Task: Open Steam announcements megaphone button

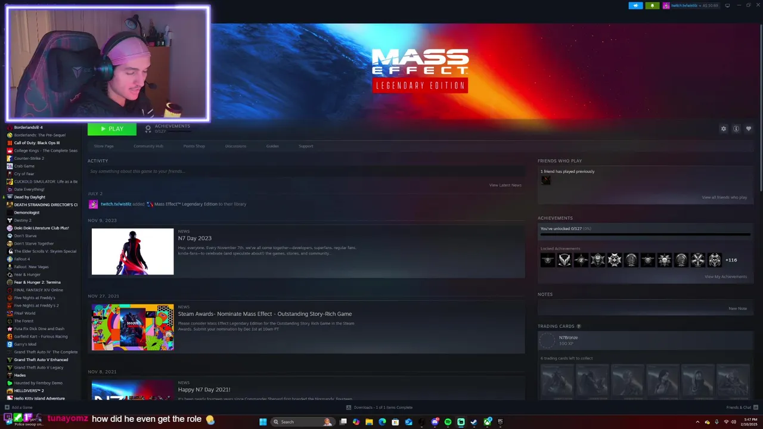Action: coord(635,5)
